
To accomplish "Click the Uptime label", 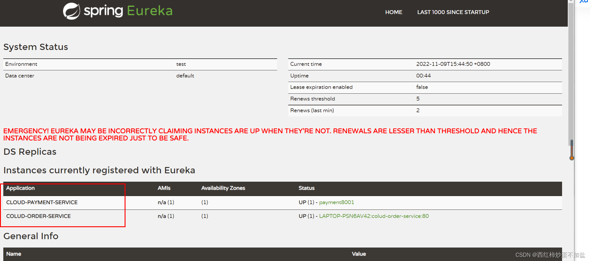I will point(299,76).
